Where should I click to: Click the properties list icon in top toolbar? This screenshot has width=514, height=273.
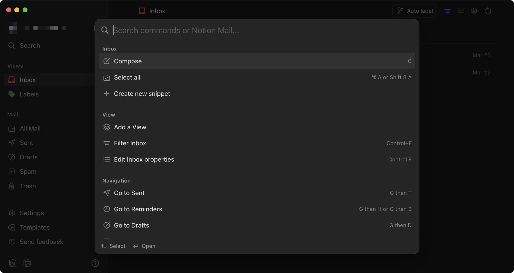click(461, 11)
